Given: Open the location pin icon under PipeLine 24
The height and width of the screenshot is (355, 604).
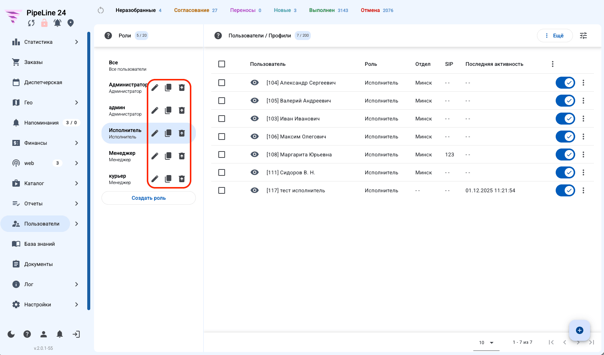Looking at the screenshot, I should 70,23.
